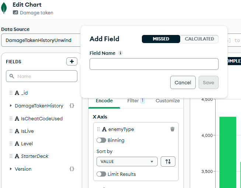241x188 pixels.
Task: Expand the Version field tree
Action: tap(11, 169)
